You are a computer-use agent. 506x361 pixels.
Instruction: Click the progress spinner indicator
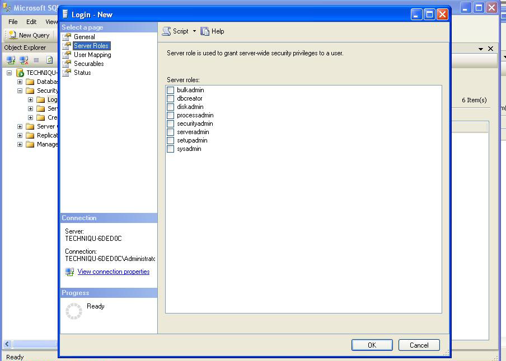(x=74, y=311)
